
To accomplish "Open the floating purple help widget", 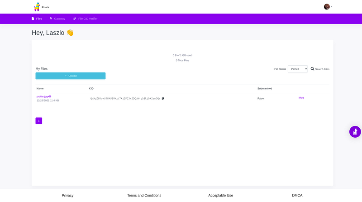I will [x=355, y=132].
